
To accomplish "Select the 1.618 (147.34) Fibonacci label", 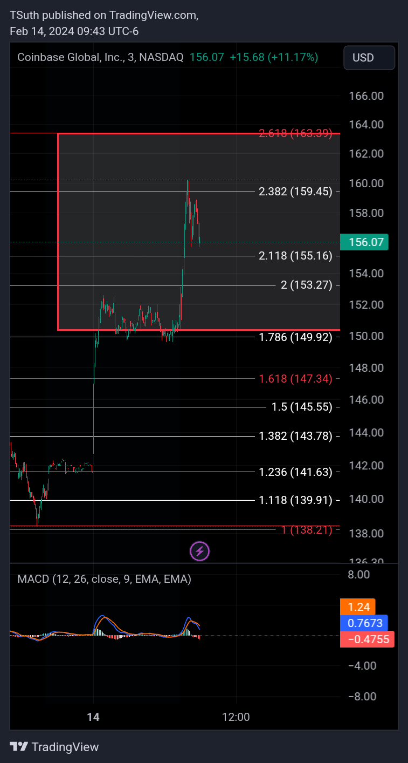I will (295, 378).
